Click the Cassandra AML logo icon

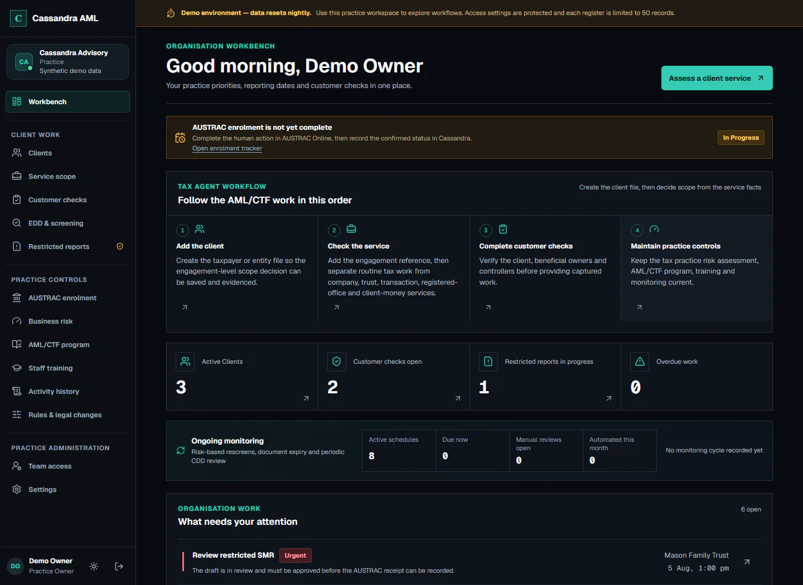pyautogui.click(x=18, y=18)
